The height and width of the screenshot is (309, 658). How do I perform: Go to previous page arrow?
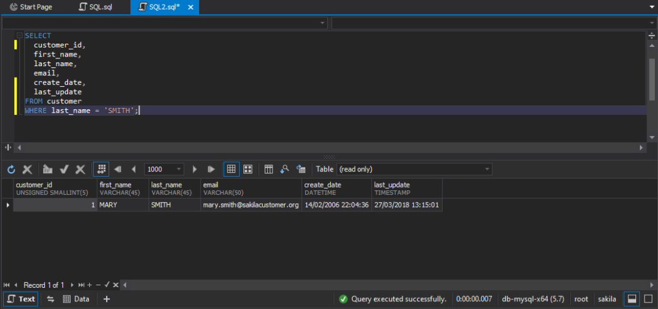[134, 170]
